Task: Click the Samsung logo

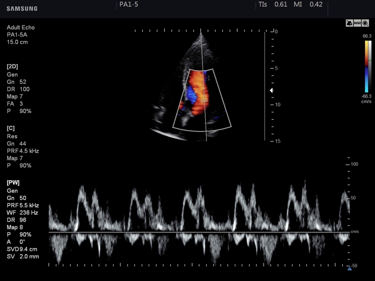Action: click(x=22, y=8)
